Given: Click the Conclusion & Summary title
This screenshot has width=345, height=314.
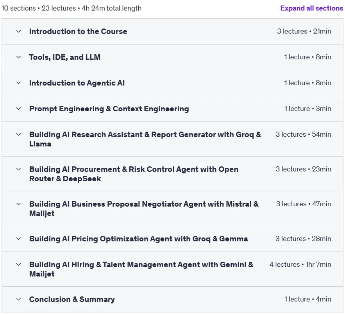Looking at the screenshot, I should click(72, 299).
